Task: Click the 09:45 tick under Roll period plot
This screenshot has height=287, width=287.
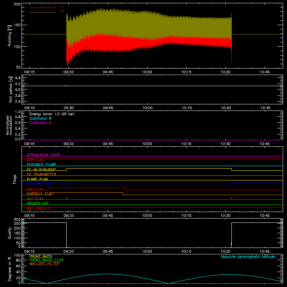Action: point(108,108)
